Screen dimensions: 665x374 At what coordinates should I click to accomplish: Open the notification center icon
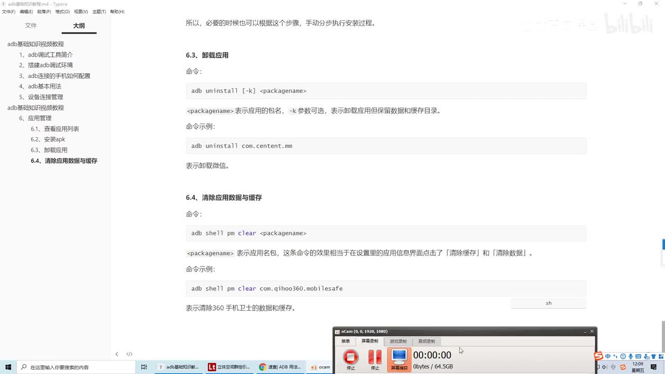pyautogui.click(x=655, y=367)
